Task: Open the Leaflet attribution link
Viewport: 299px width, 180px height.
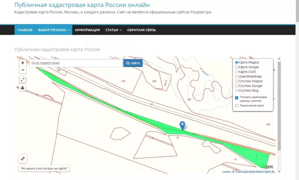Action: (x=226, y=172)
